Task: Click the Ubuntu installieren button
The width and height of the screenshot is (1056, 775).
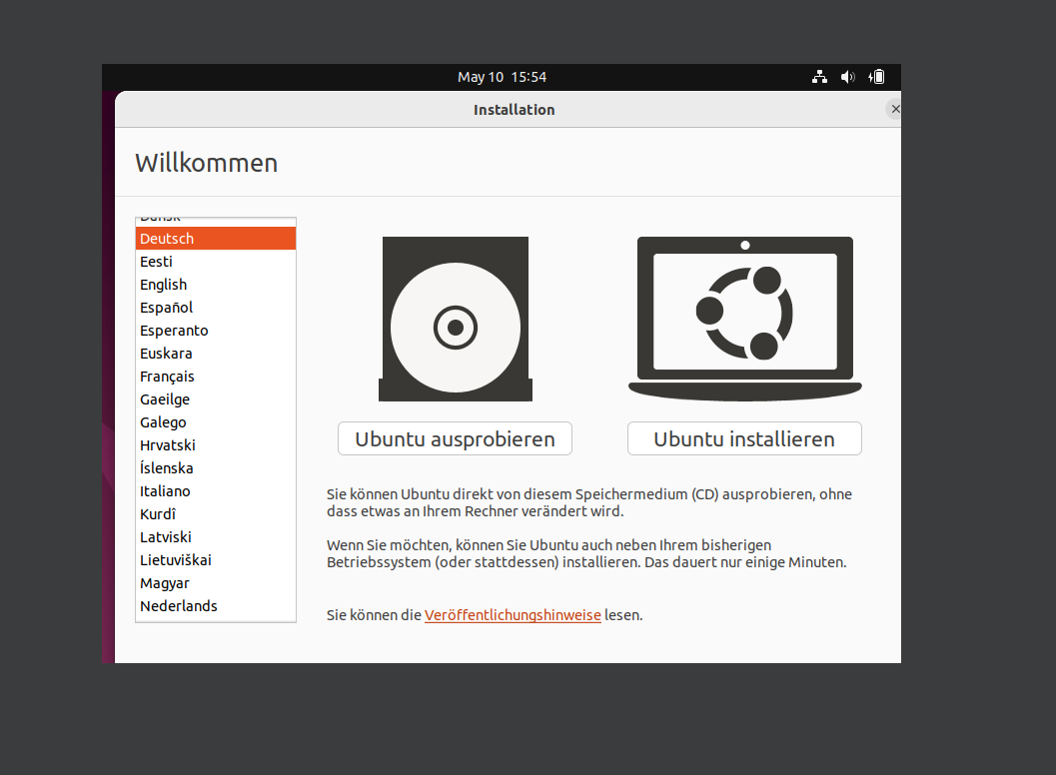Action: (x=745, y=438)
